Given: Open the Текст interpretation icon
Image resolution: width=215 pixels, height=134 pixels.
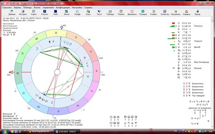Looking at the screenshot, I should point(99,13).
